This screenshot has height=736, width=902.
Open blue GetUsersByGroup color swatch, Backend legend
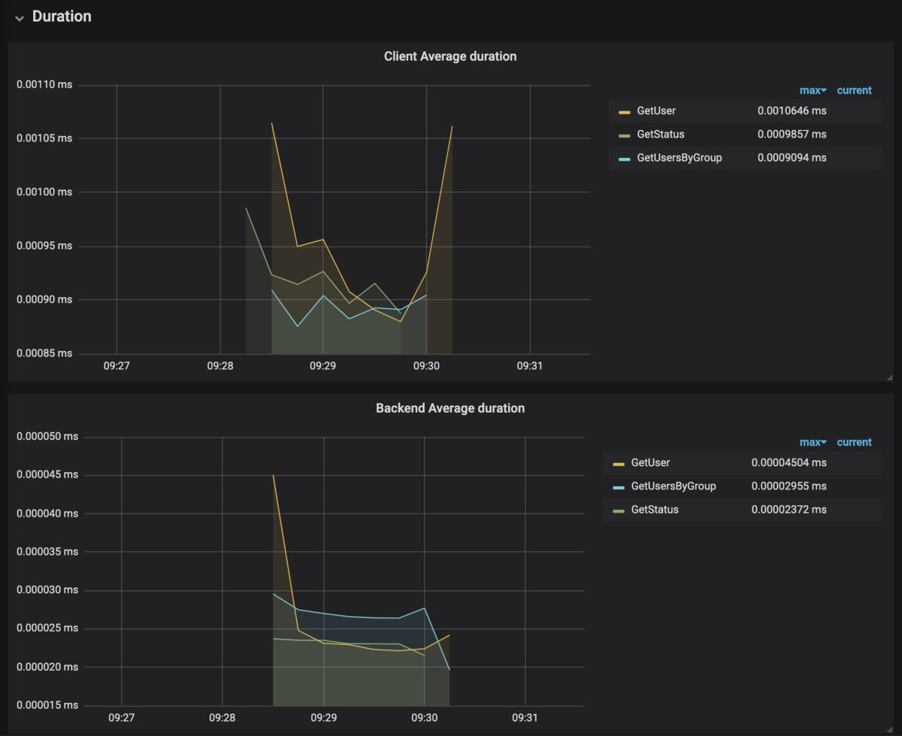coord(619,487)
